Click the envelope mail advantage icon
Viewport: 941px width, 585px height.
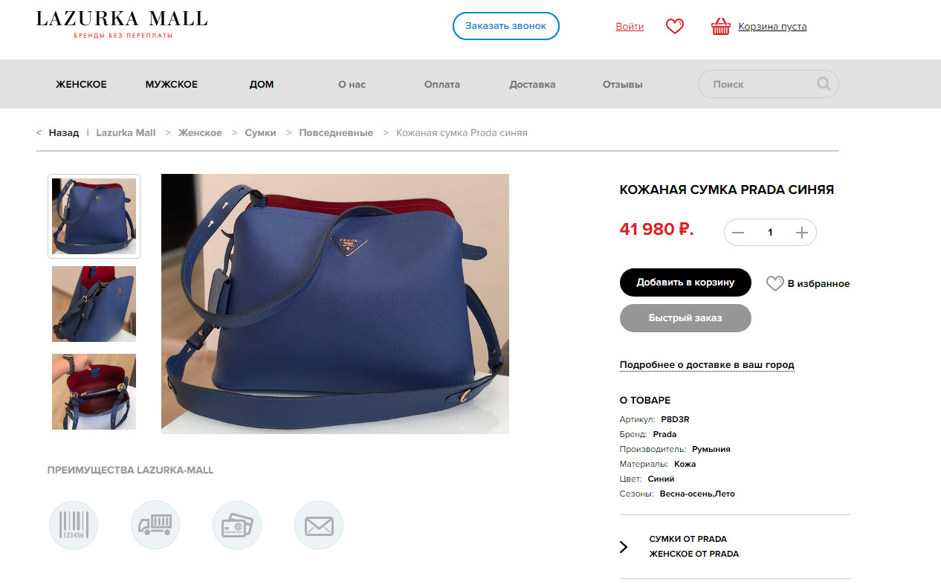pos(319,525)
